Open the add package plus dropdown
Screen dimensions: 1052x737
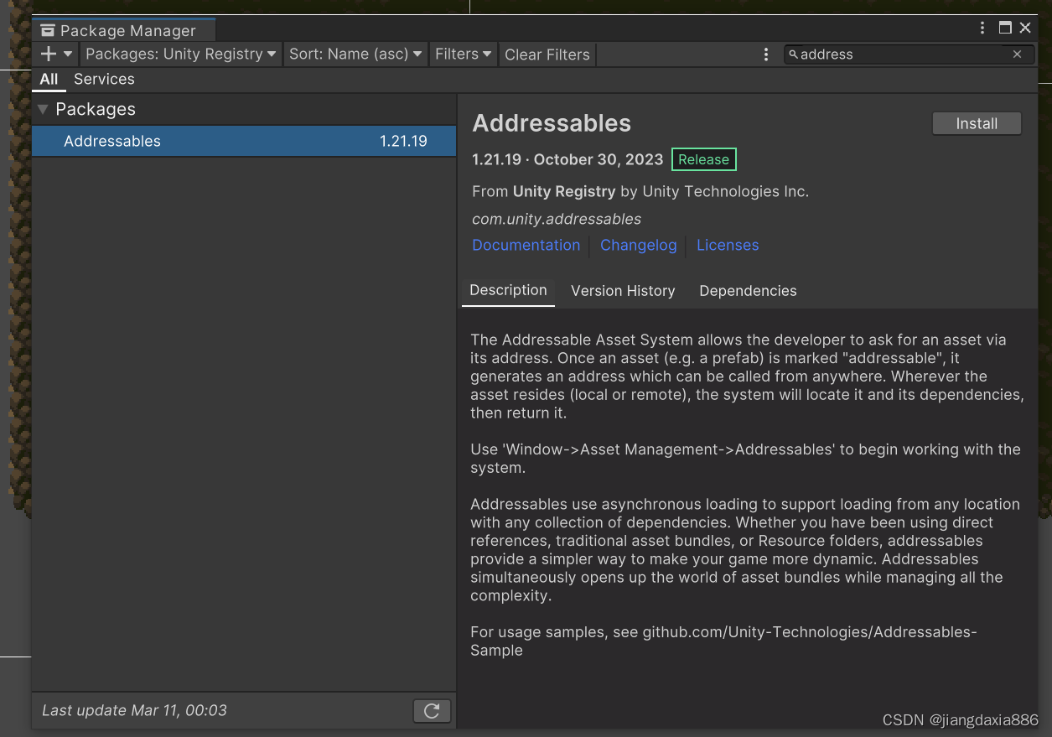56,54
